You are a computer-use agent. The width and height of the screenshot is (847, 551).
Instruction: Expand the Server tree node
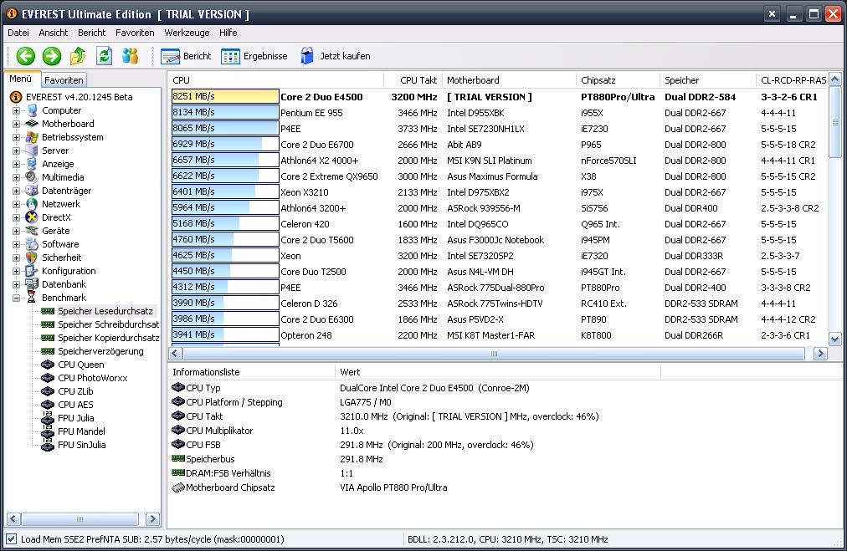click(x=16, y=151)
